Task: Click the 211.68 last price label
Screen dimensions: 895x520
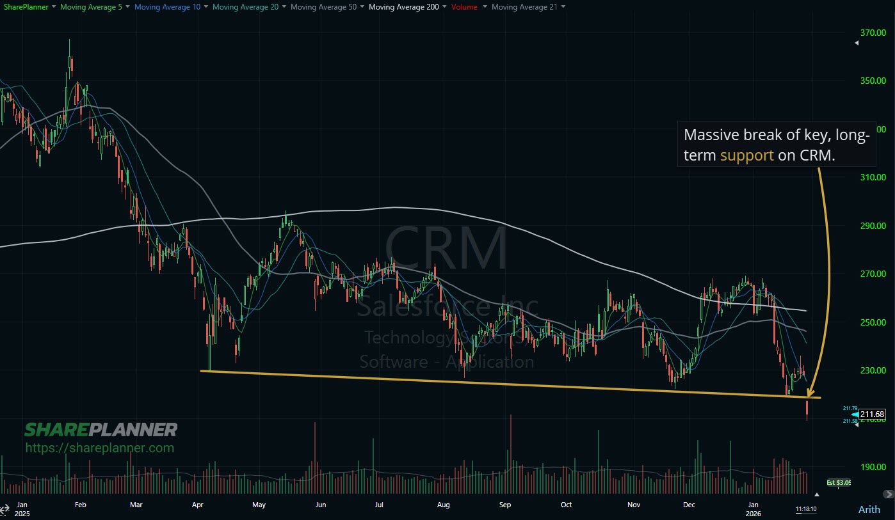Action: (x=871, y=414)
